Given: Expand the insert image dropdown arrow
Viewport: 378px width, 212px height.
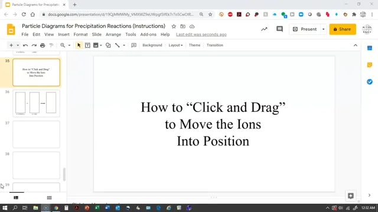Looking at the screenshot, I should [101, 45].
